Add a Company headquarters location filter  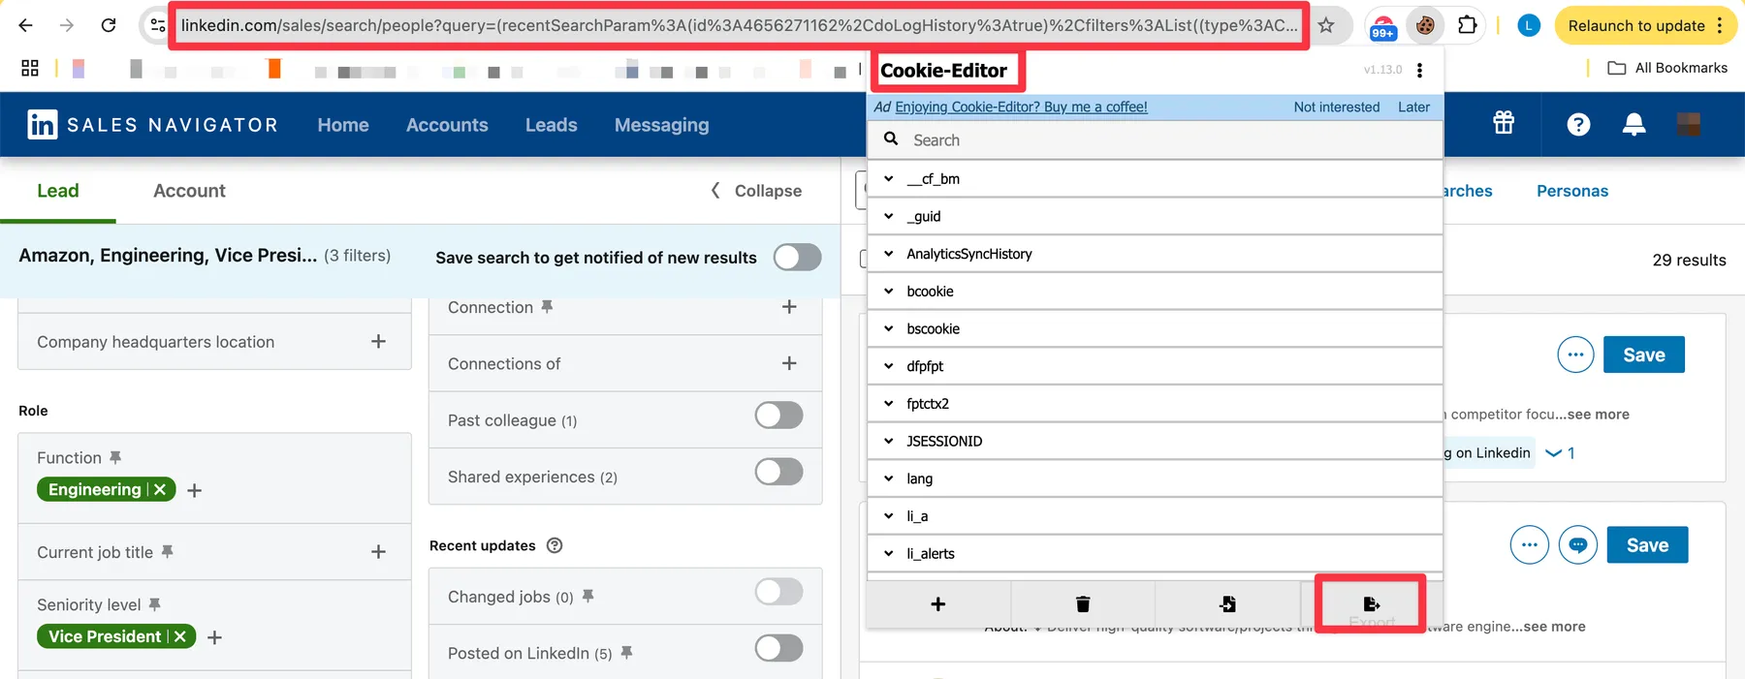coord(378,341)
